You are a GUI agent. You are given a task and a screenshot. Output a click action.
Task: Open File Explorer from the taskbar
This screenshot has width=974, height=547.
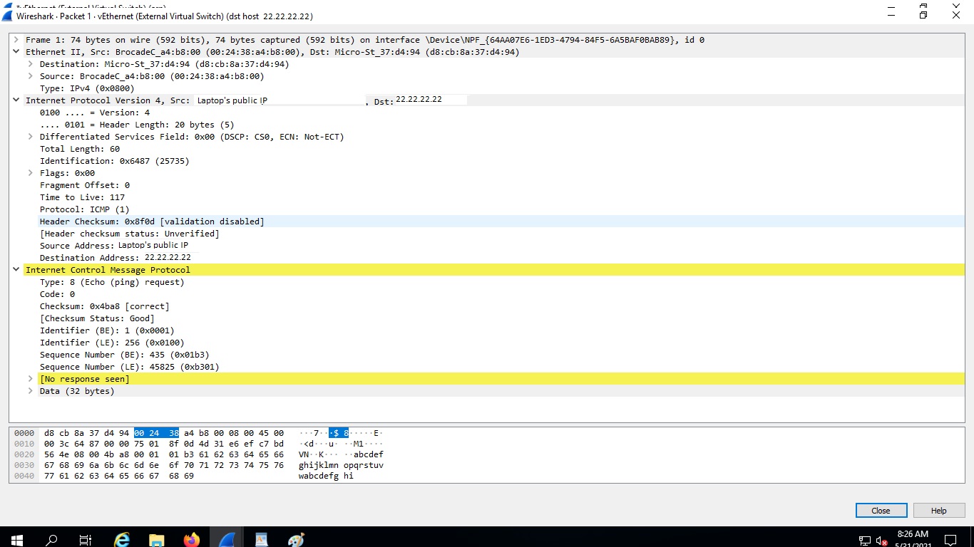157,540
